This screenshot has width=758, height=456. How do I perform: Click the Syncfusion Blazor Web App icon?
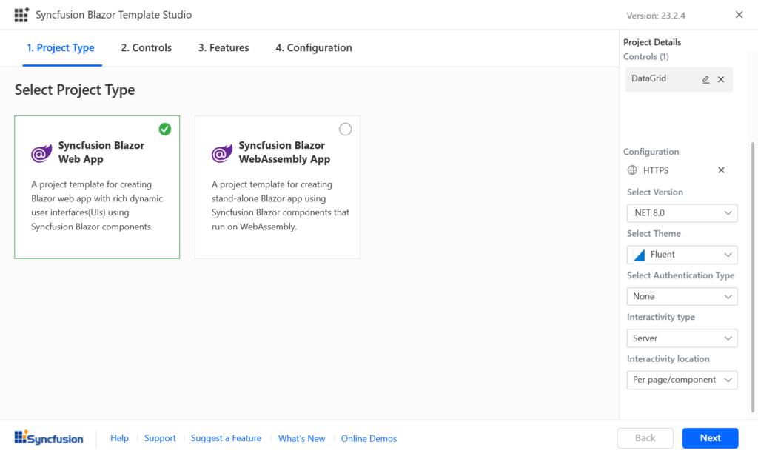(x=41, y=153)
